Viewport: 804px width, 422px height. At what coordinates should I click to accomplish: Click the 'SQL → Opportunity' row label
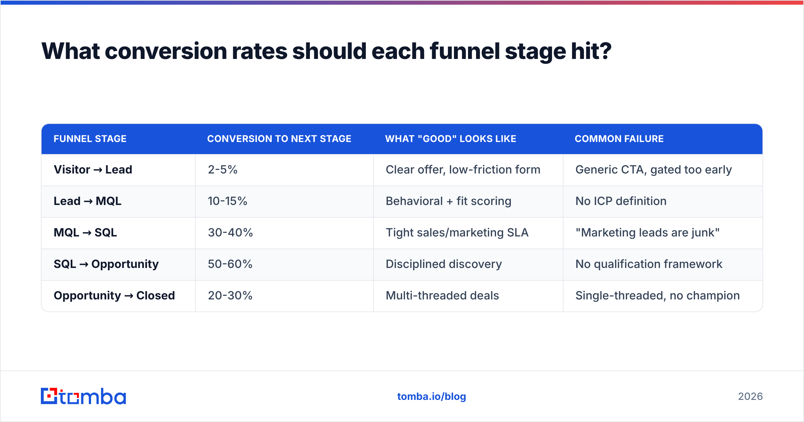tap(106, 264)
